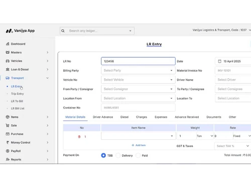Image resolution: width=251 pixels, height=188 pixels.
Task: Switch to the Material Details tab
Action: coord(75,117)
